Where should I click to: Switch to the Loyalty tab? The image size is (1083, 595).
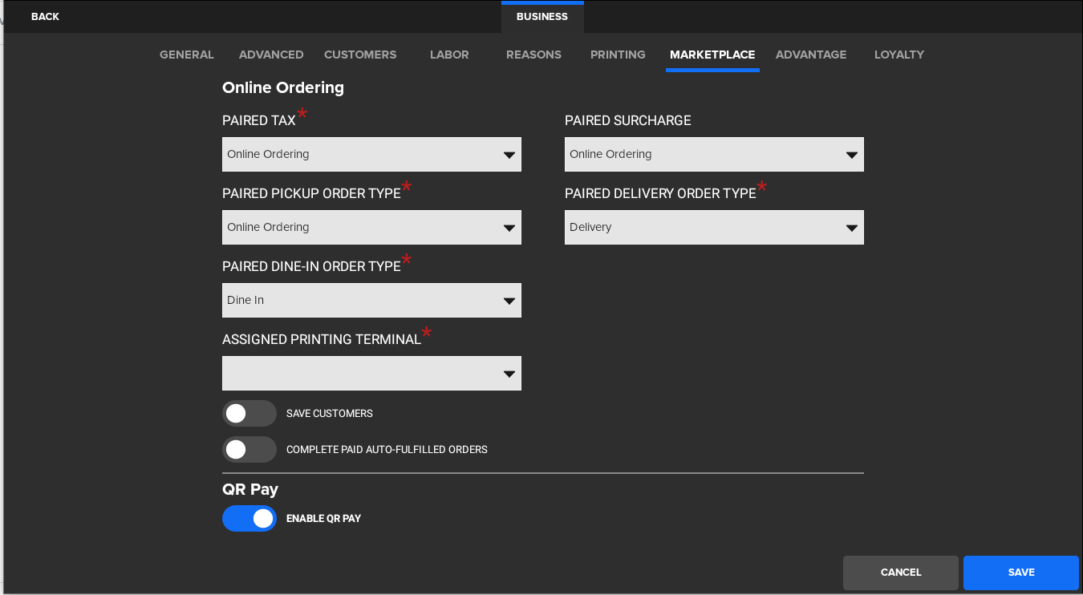point(899,55)
